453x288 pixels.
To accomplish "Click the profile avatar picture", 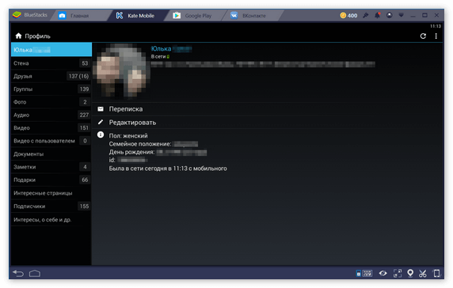I will 121,70.
